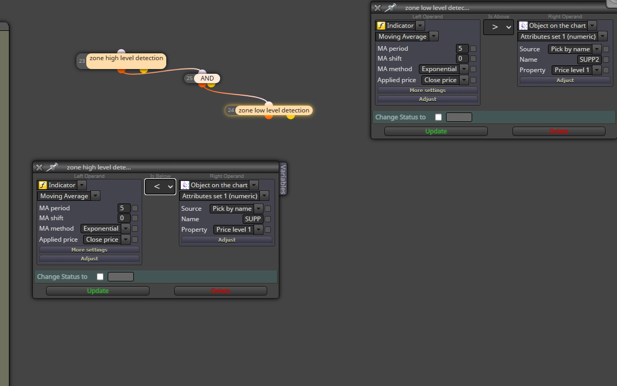Pin the zone high level detection panel
617x386 pixels.
click(52, 167)
